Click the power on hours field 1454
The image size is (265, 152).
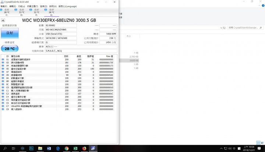pyautogui.click(x=108, y=42)
